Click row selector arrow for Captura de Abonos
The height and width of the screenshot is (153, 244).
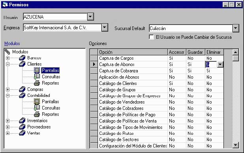coord(94,64)
